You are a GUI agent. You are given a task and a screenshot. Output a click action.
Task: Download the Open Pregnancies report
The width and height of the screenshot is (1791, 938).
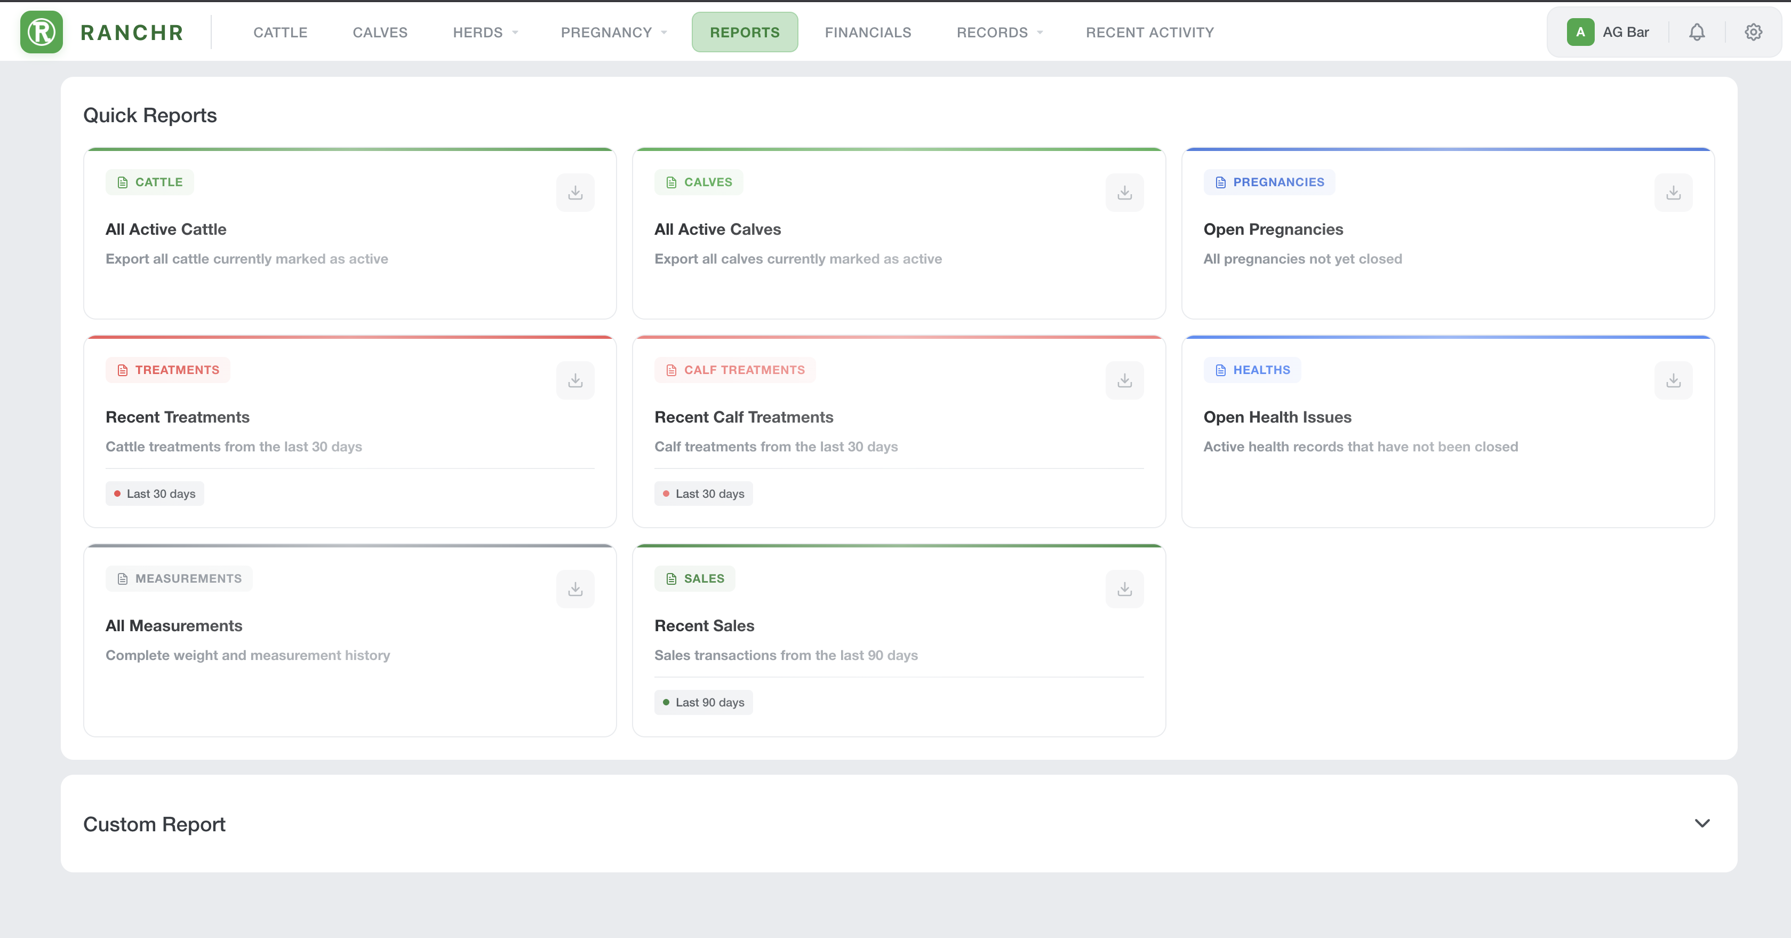[x=1673, y=193]
